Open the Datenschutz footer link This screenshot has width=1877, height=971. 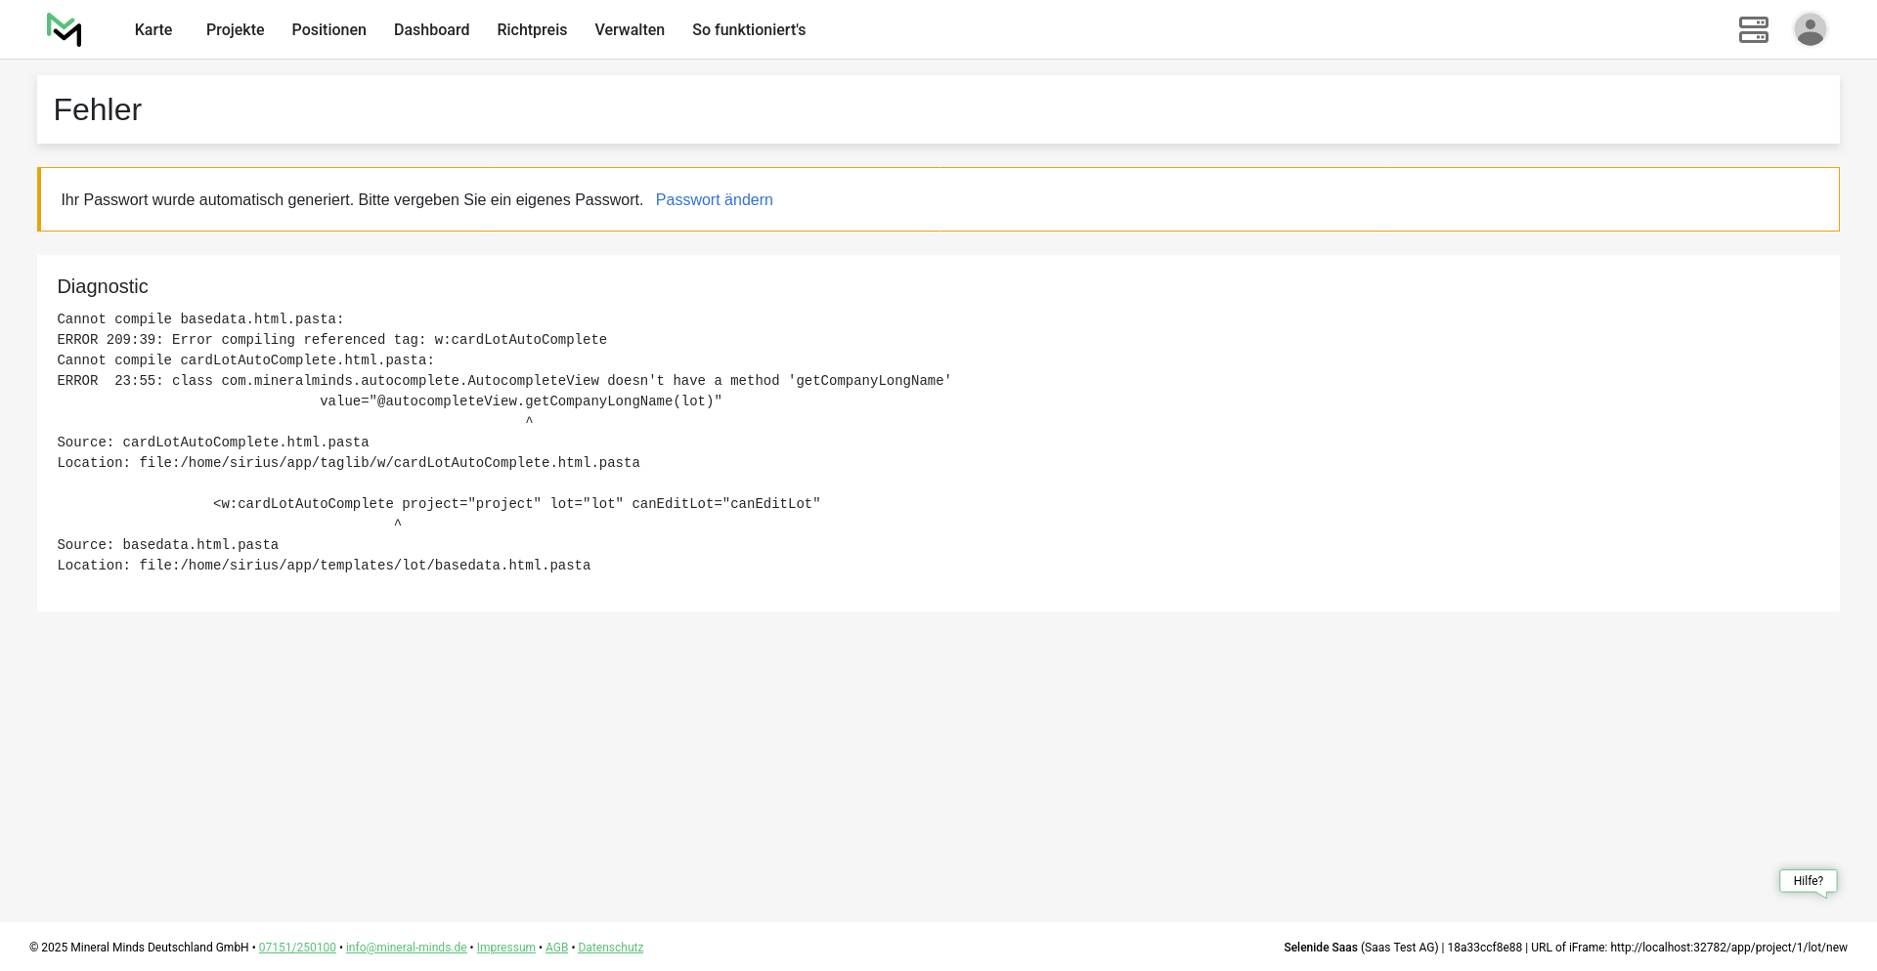click(x=610, y=948)
